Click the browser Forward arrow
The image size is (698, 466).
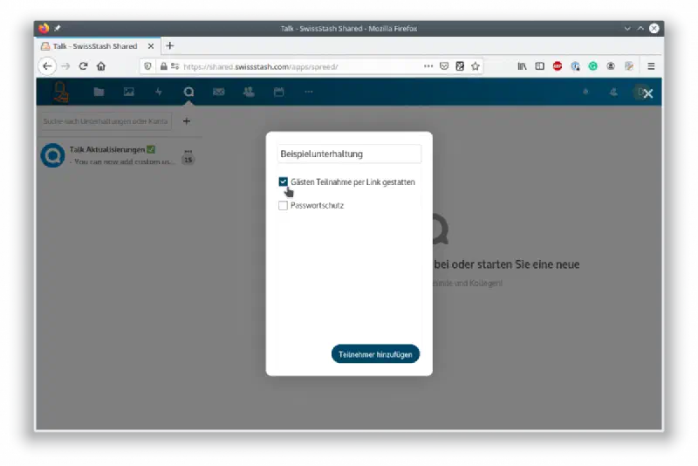pos(66,66)
